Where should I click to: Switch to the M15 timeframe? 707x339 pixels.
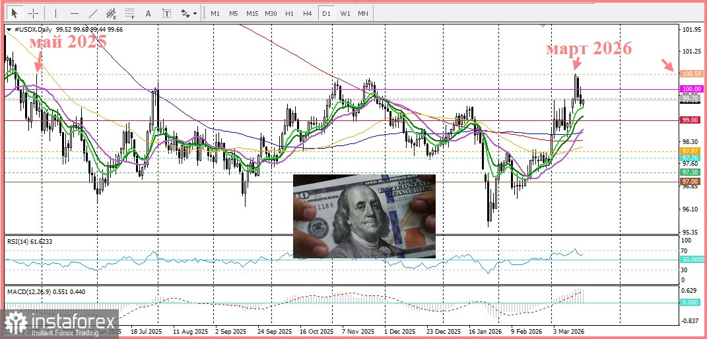tap(252, 13)
